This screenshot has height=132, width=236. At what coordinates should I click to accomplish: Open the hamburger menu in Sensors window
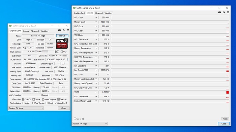point(228,12)
